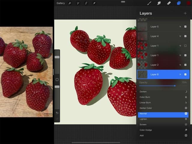192x144 pixels.
Task: Adjust the brush opacity slider handle
Action: pyautogui.click(x=57, y=87)
